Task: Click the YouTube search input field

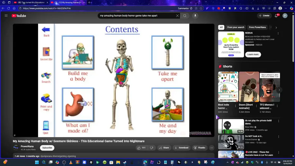Action: (136, 16)
